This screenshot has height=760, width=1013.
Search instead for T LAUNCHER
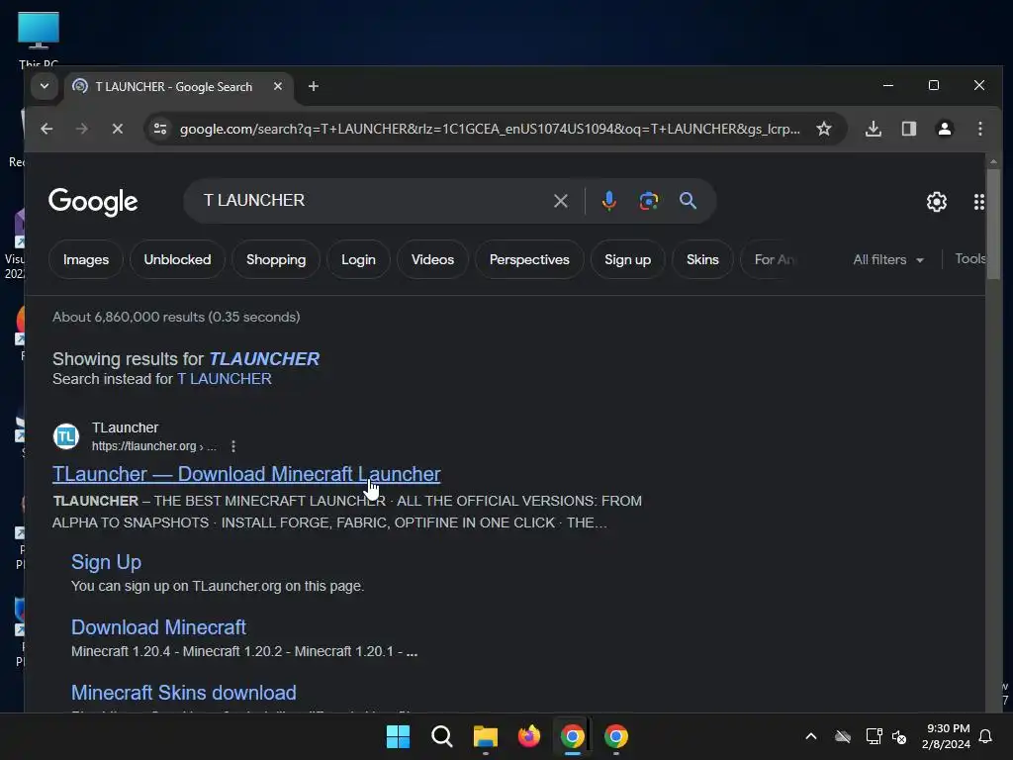[x=225, y=379]
